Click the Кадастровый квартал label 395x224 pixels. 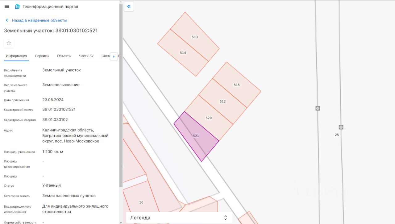coord(20,120)
